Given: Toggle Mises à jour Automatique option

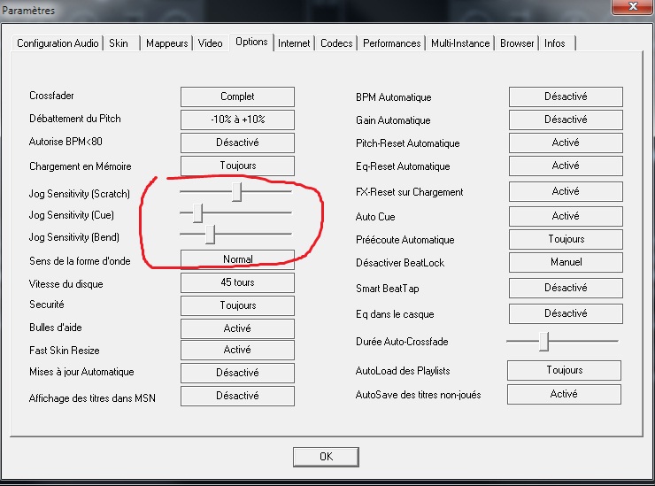Looking at the screenshot, I should click(237, 373).
